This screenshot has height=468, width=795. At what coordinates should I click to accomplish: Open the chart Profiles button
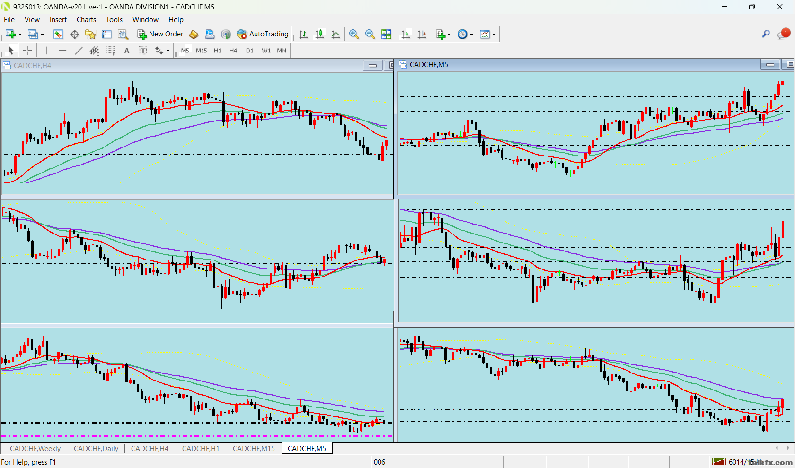pyautogui.click(x=33, y=34)
